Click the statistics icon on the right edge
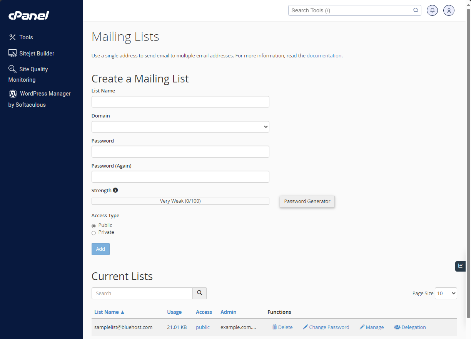 coord(460,266)
